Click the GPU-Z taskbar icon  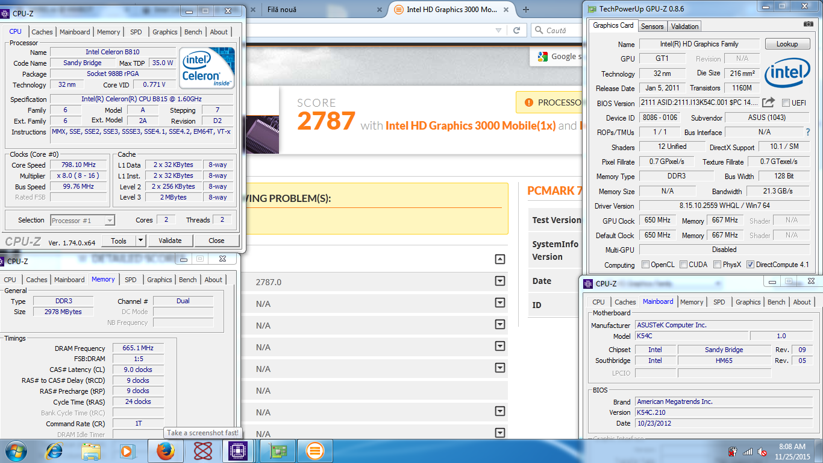pos(278,451)
